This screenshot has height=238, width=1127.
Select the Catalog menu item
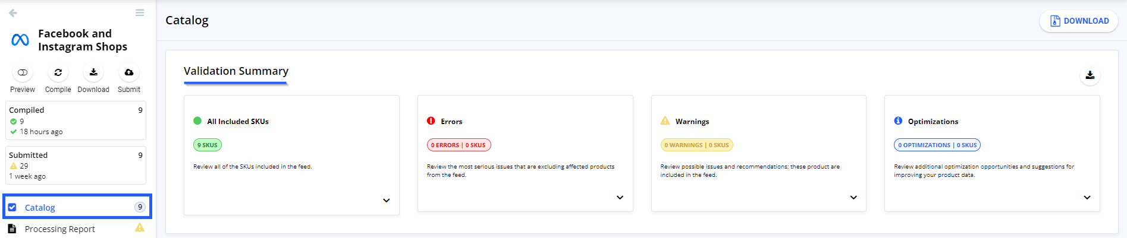pyautogui.click(x=77, y=207)
